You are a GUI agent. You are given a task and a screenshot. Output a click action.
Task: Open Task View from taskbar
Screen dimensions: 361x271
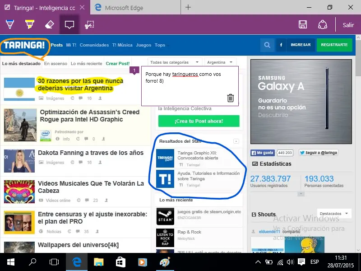tap(54, 262)
